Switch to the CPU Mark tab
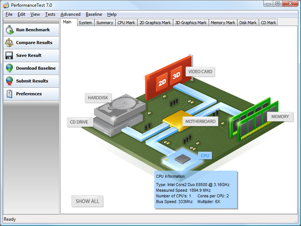This screenshot has height=226, width=301. click(x=126, y=23)
